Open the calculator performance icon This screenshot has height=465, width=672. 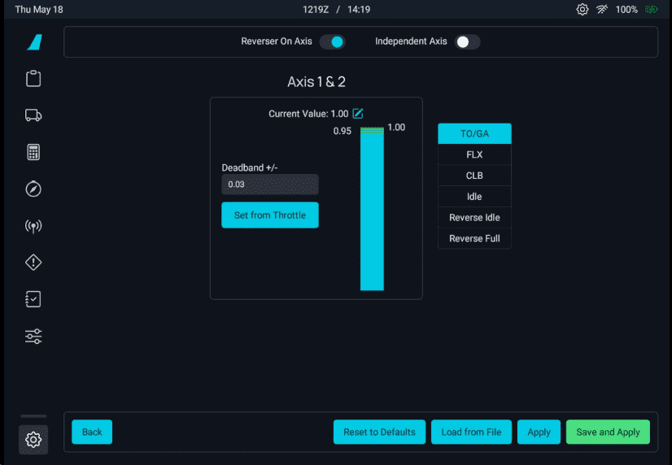[x=33, y=152]
